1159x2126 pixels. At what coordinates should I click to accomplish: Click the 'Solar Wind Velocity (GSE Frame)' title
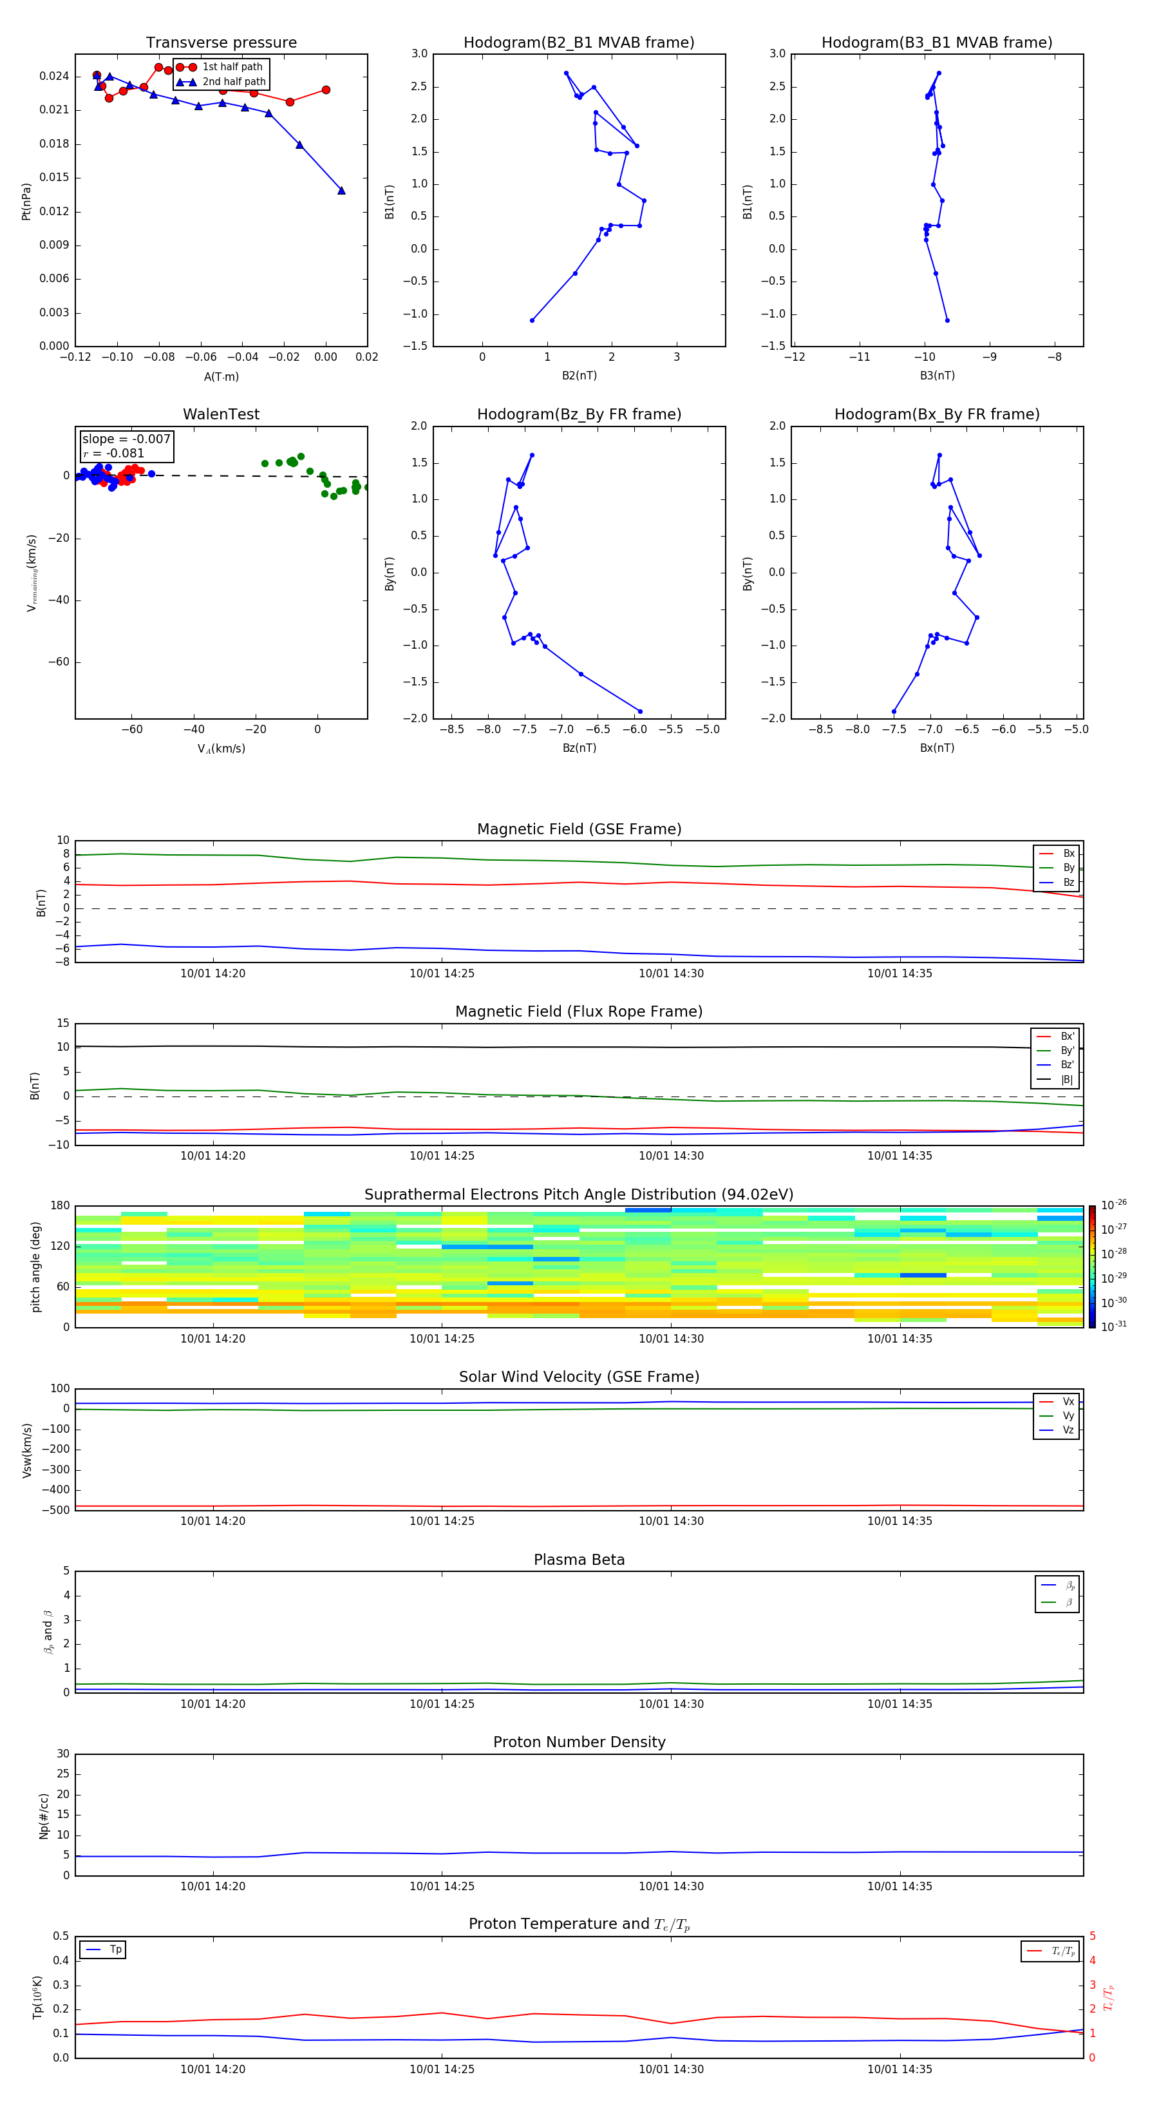coord(579,1377)
